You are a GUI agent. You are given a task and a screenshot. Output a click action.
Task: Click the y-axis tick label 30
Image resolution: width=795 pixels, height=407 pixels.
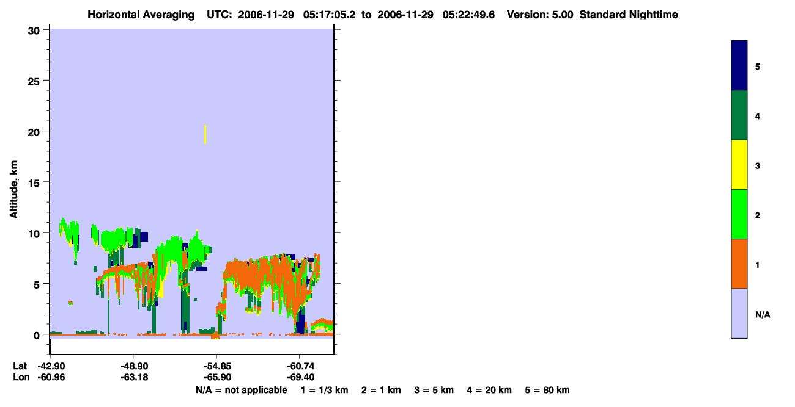click(35, 30)
